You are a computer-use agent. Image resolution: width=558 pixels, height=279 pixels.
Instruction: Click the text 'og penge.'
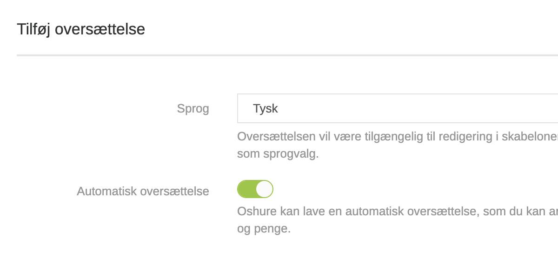[264, 229]
